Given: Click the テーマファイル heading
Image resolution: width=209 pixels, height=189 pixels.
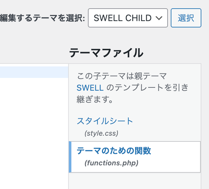Looking at the screenshot, I should [x=106, y=53].
